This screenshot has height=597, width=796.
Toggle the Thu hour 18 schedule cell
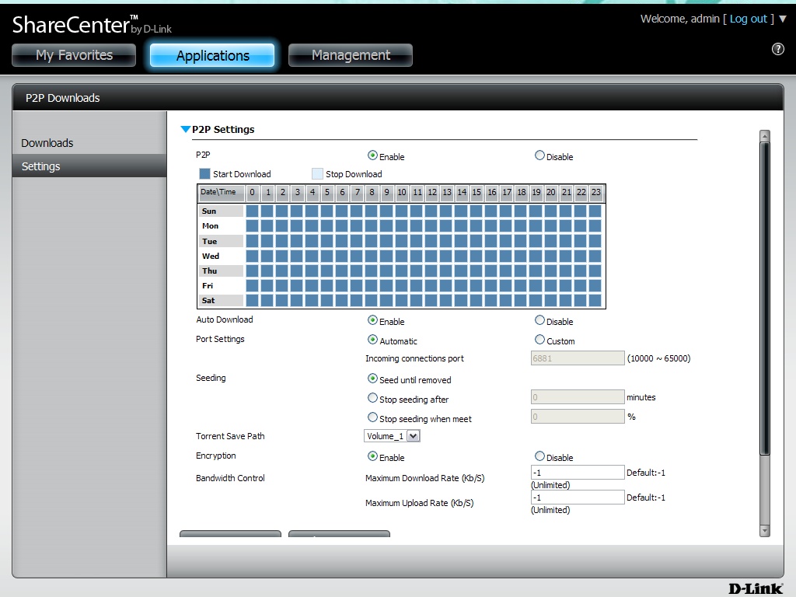pos(521,271)
